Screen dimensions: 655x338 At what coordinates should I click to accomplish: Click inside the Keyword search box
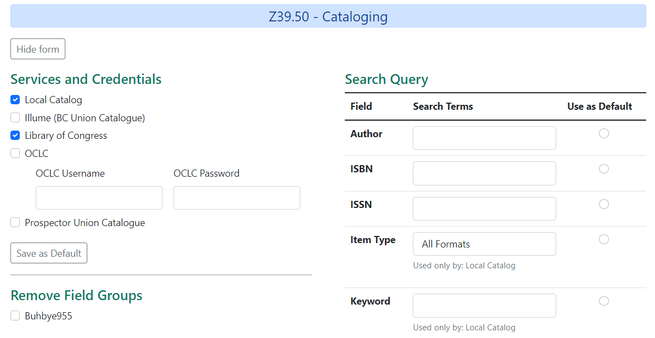[484, 305]
